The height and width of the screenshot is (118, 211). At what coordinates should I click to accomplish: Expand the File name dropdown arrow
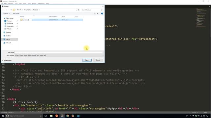click(103, 52)
